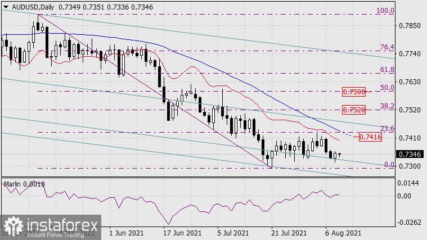Click the 0.0144 value on Marlin scale
427x240 pixels.
click(x=410, y=183)
